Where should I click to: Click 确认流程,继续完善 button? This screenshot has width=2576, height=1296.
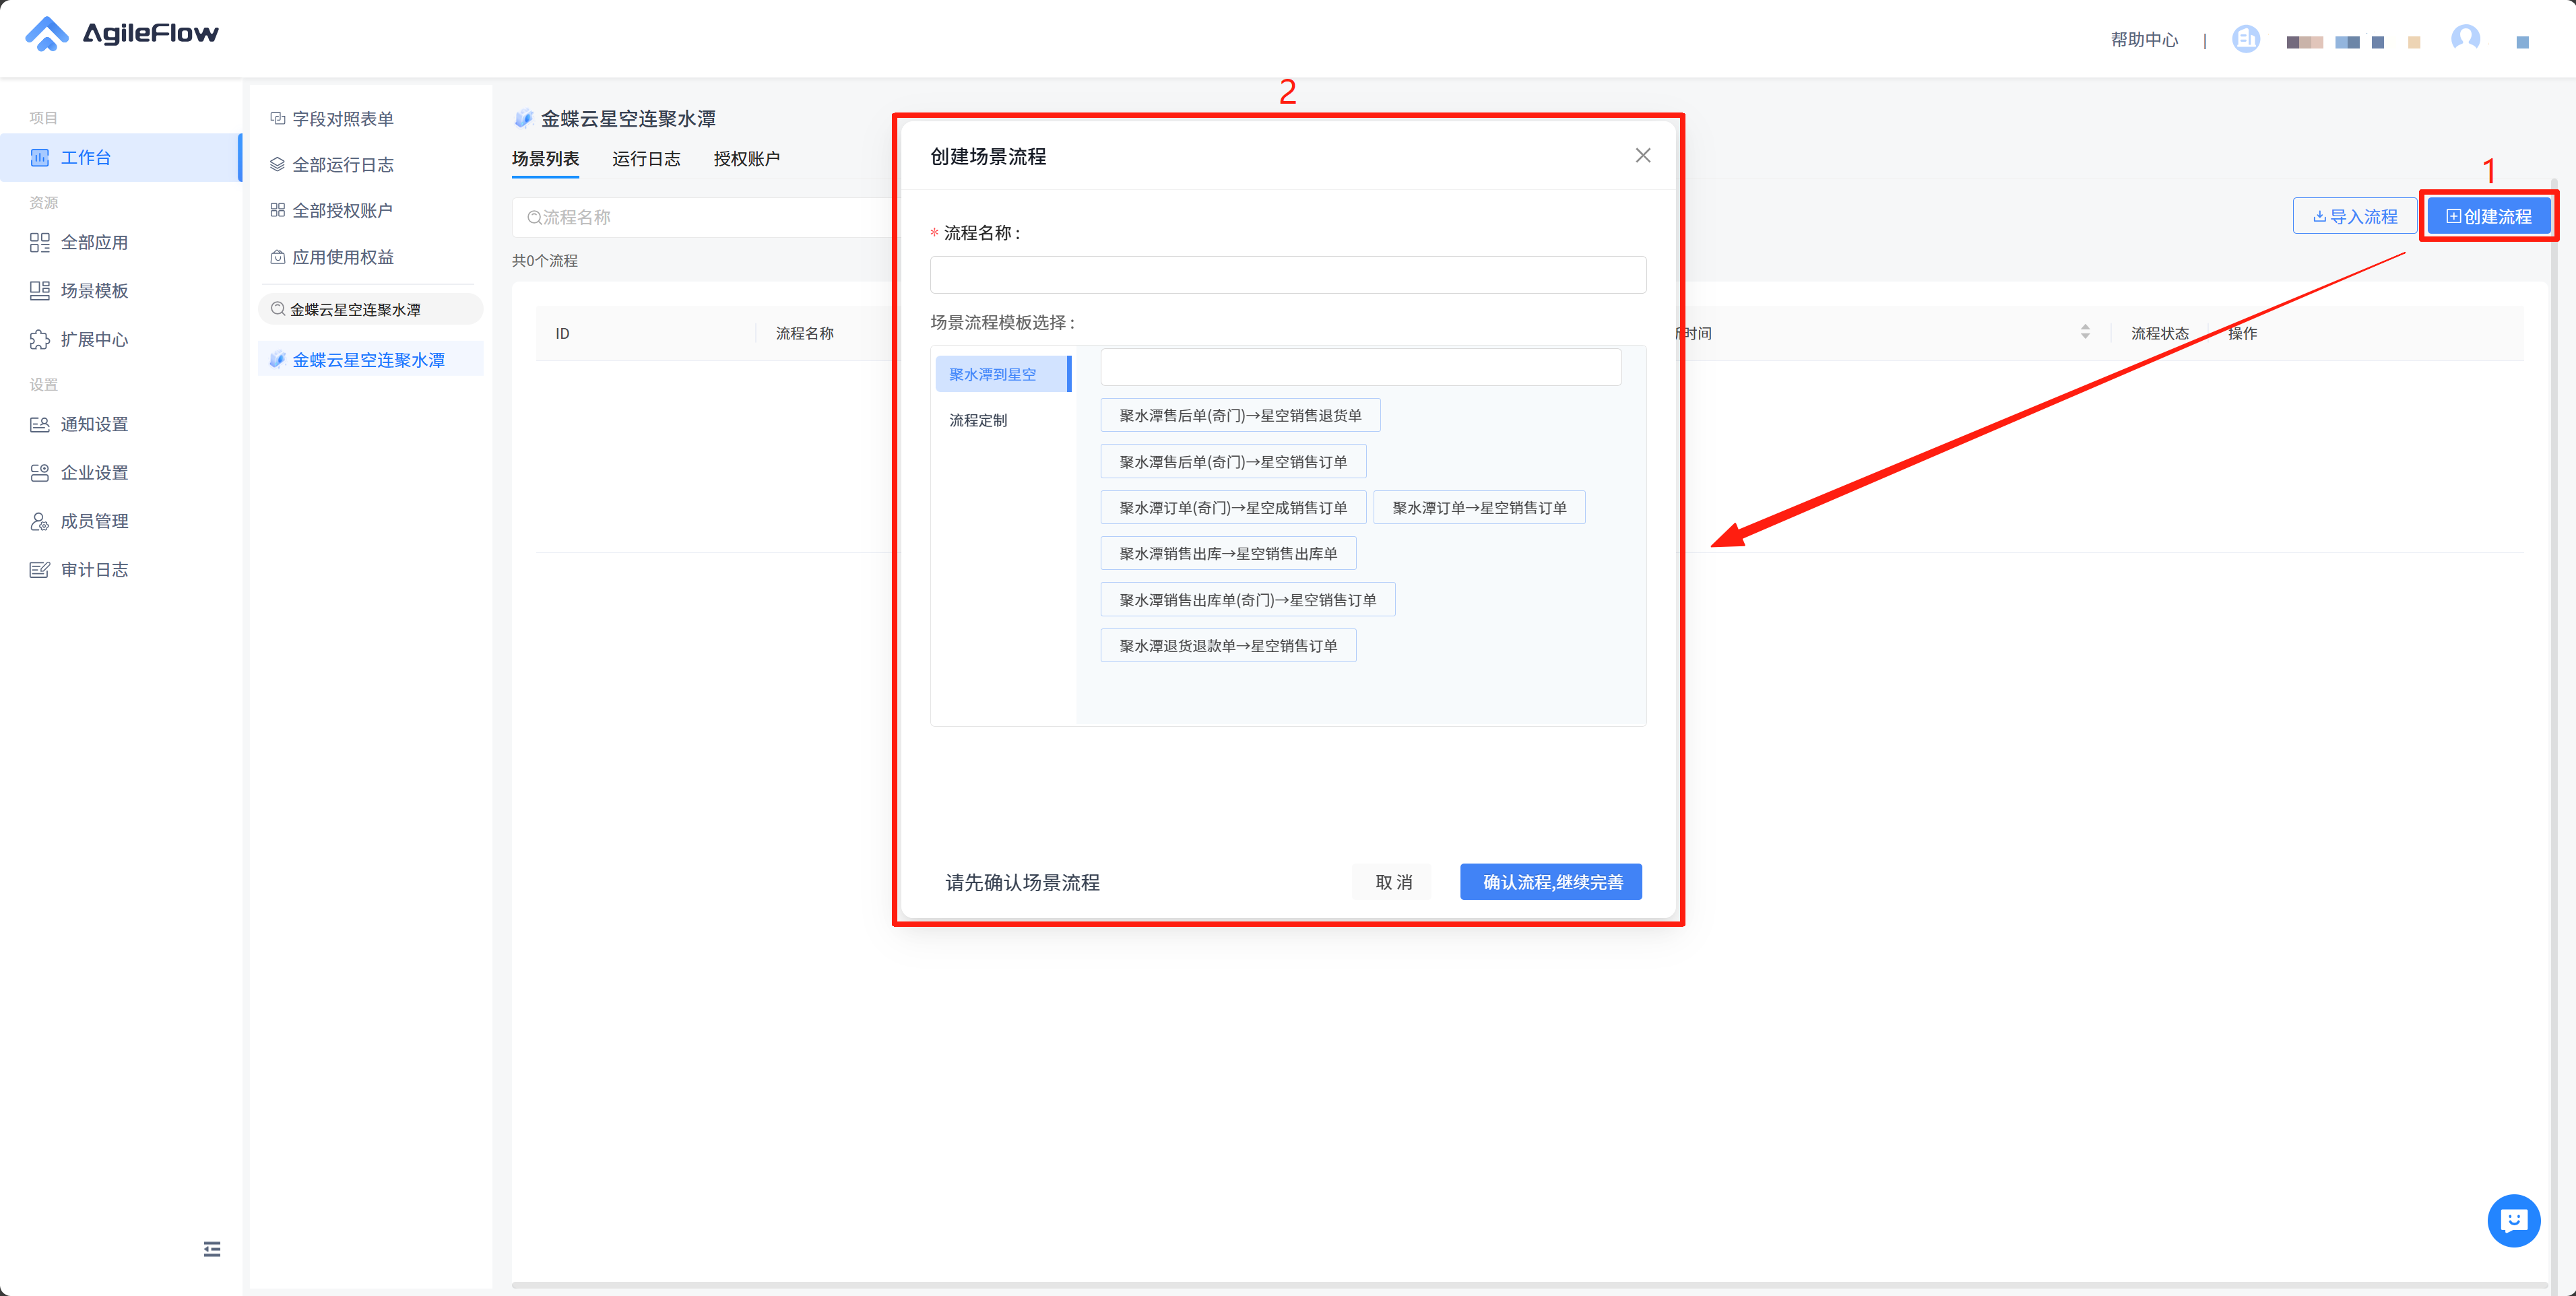pyautogui.click(x=1551, y=882)
